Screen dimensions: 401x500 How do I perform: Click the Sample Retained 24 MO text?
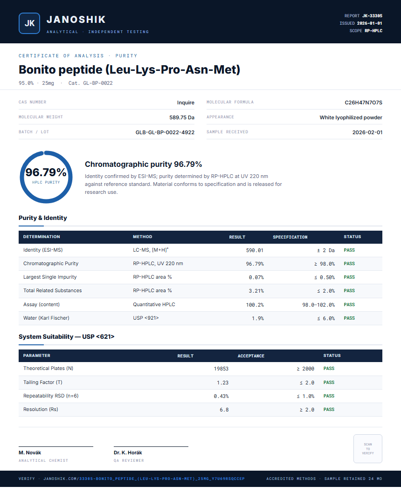point(353,479)
